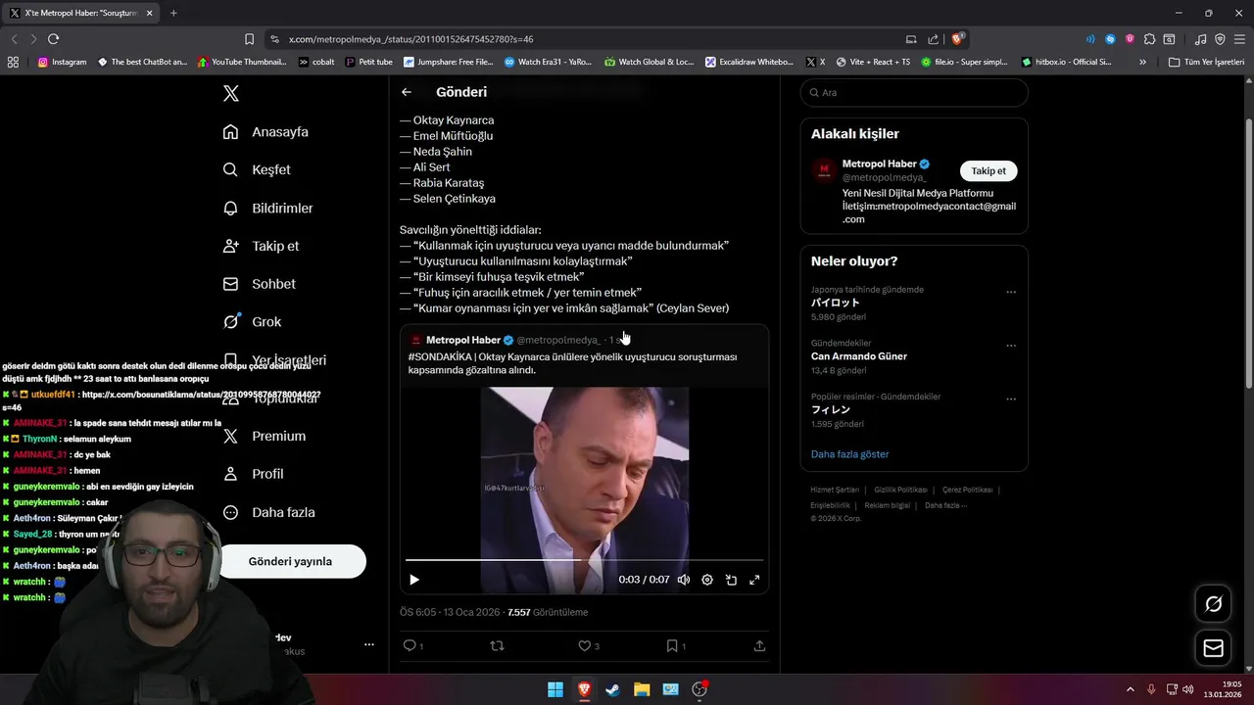Open the floating messages envelope button
Viewport: 1254px width, 705px height.
[x=1213, y=647]
